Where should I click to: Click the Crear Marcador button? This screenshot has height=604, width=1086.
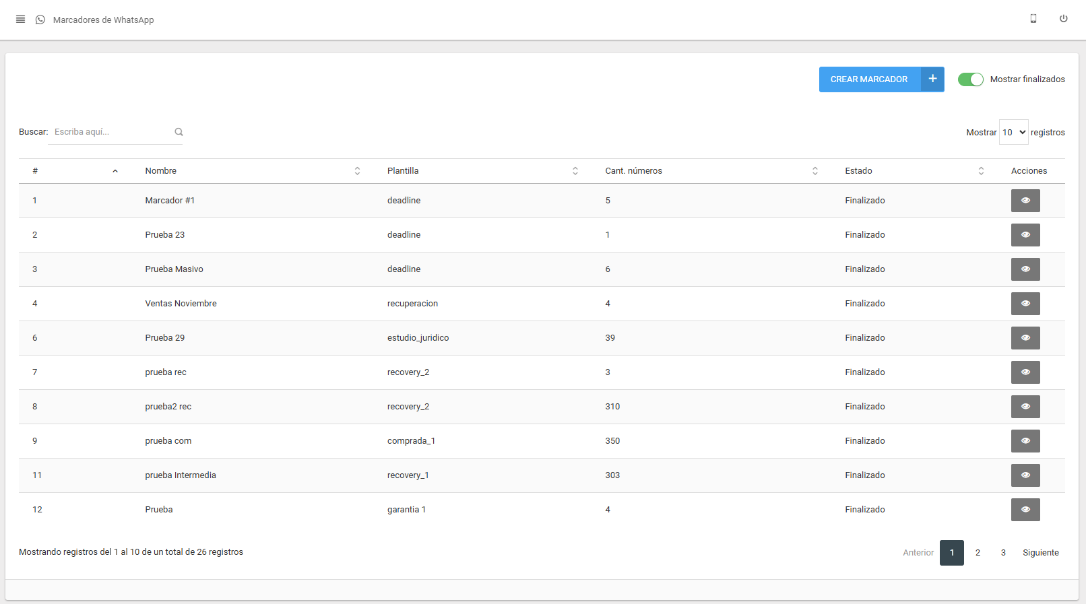(x=869, y=79)
